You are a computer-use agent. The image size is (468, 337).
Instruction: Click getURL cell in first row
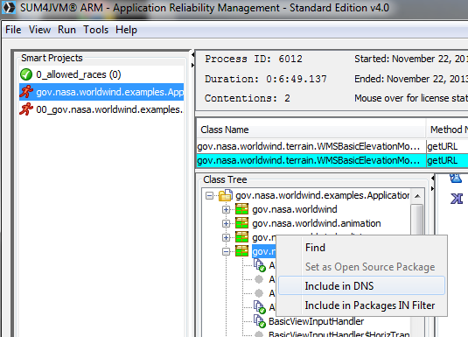pos(447,146)
